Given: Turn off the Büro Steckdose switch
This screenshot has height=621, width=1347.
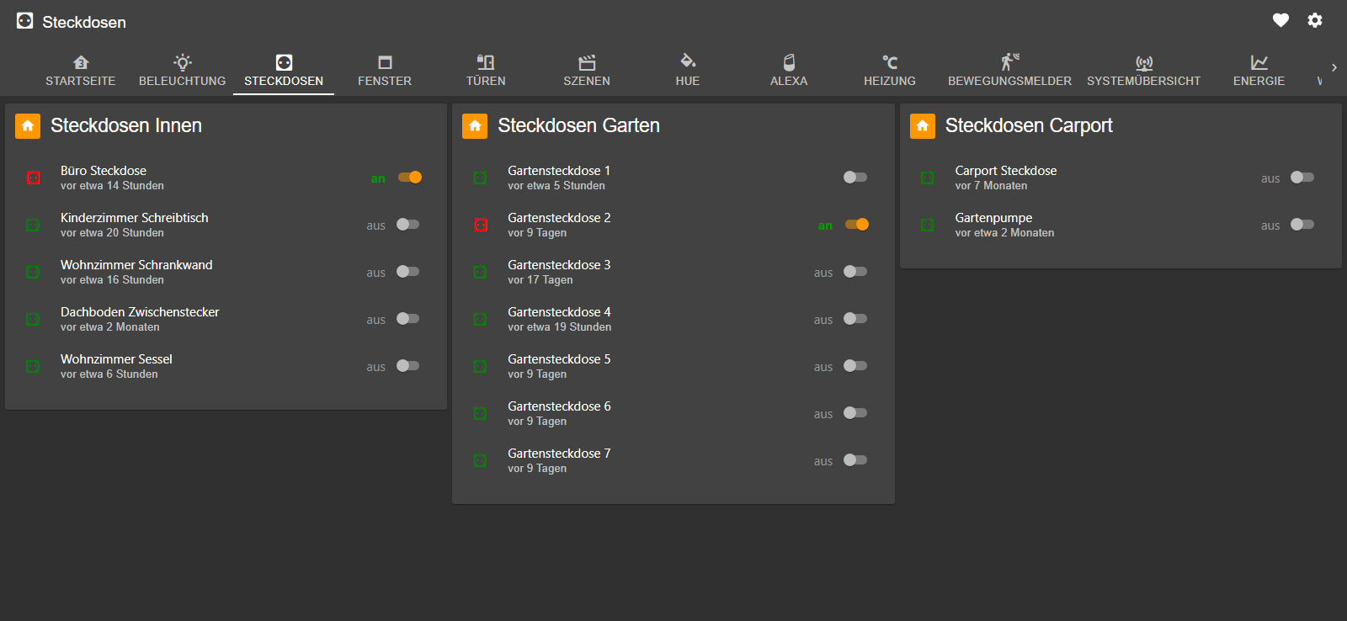Looking at the screenshot, I should [x=410, y=177].
